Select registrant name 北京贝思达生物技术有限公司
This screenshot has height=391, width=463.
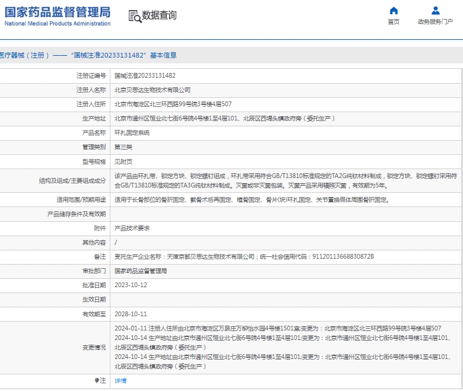click(153, 90)
